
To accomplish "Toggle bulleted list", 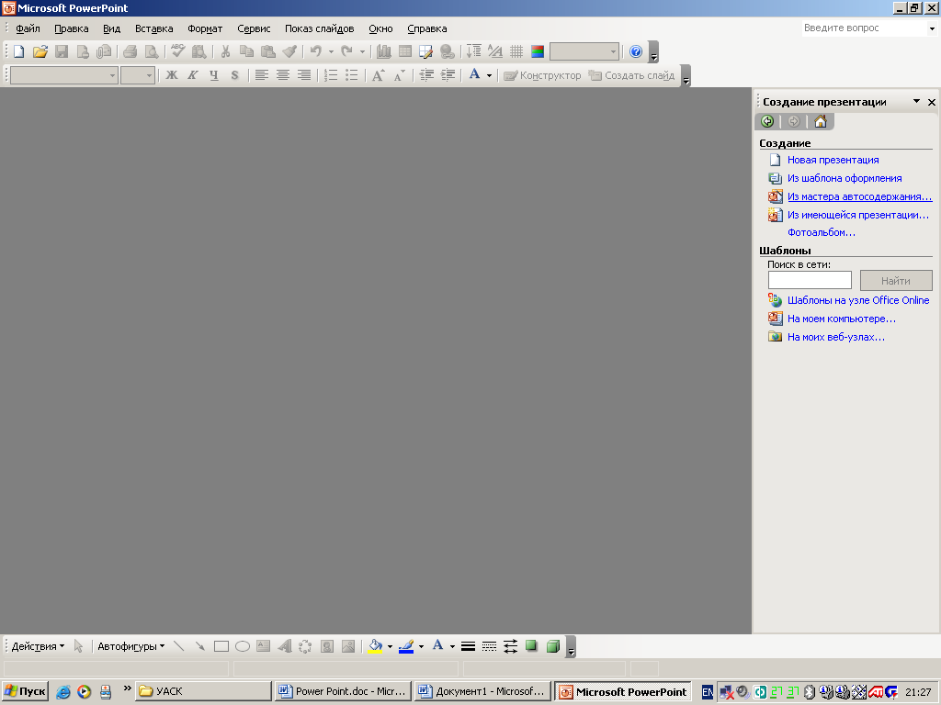I will point(352,75).
